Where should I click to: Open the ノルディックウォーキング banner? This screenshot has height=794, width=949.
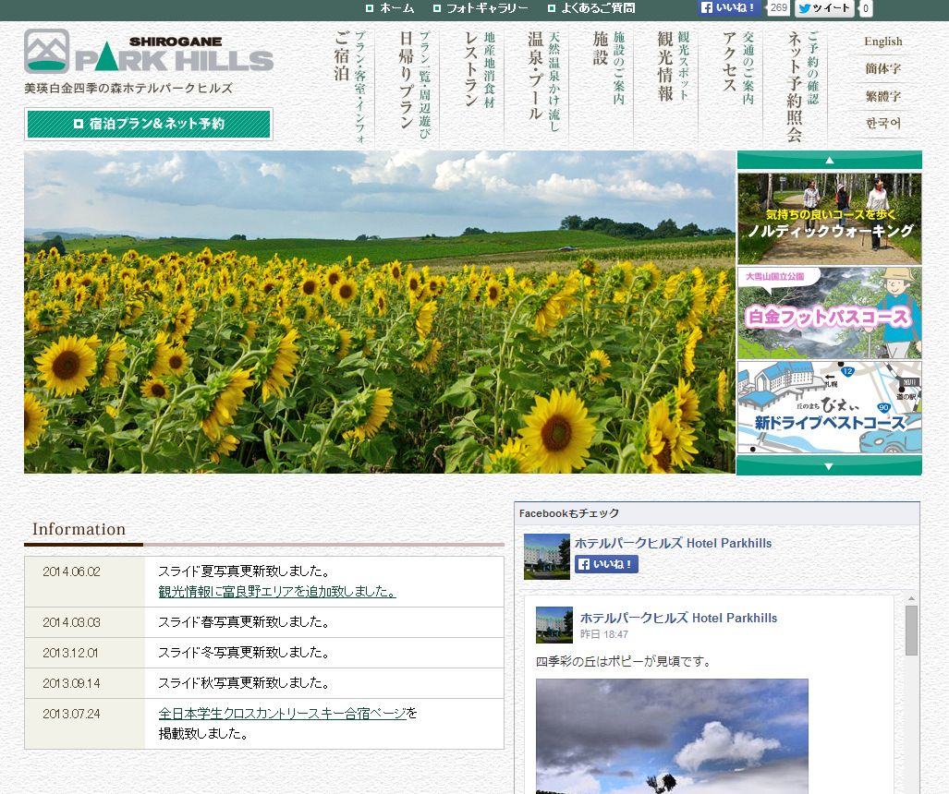pyautogui.click(x=829, y=219)
